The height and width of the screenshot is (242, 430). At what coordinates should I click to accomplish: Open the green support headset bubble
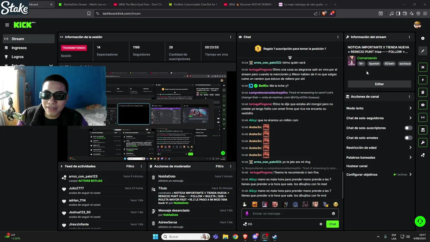[420, 221]
